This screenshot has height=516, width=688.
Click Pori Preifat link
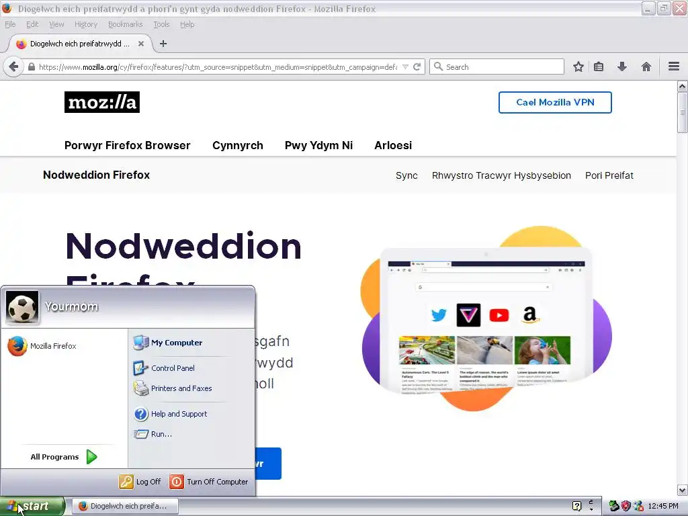tap(609, 175)
